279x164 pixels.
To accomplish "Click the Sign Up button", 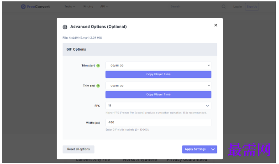I will (x=252, y=6).
